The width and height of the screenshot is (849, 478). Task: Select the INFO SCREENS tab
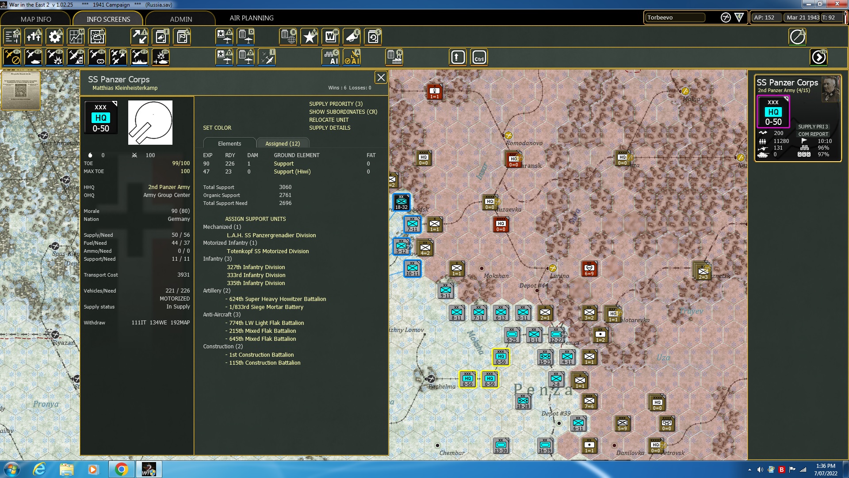pos(108,19)
